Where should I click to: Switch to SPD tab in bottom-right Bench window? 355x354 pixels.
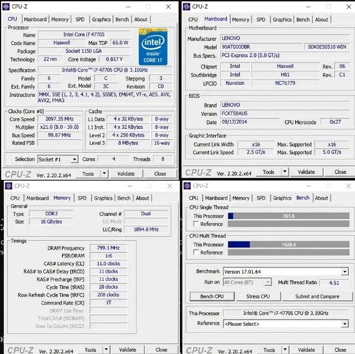click(x=261, y=198)
